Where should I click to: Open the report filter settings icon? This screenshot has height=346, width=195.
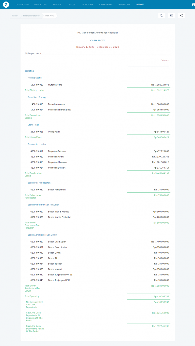(171, 15)
